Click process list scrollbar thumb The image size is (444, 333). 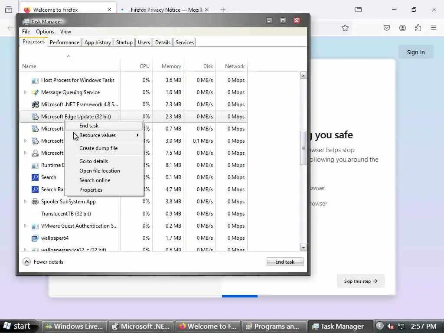pyautogui.click(x=303, y=148)
